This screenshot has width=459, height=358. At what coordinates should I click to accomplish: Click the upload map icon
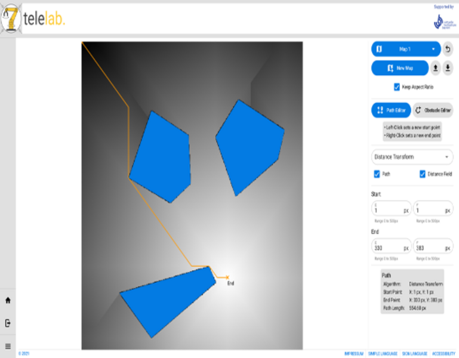[x=436, y=68]
